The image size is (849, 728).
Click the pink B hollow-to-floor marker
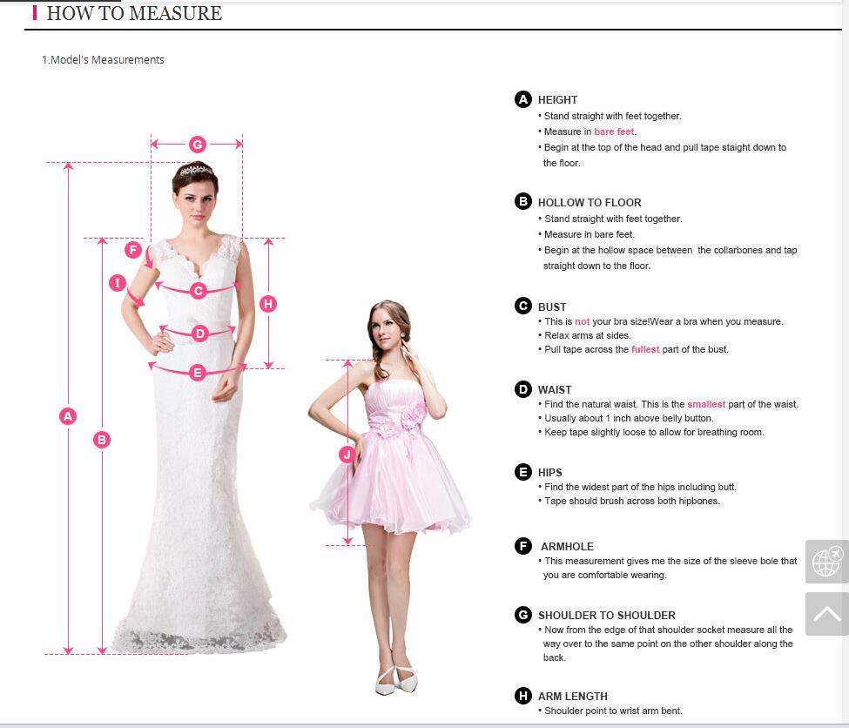pos(102,440)
